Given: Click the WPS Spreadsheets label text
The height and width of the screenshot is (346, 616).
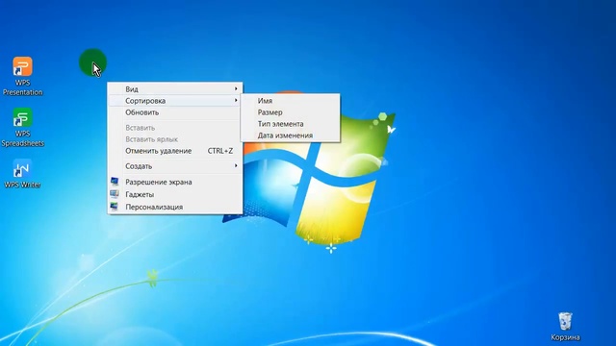Looking at the screenshot, I should point(23,138).
